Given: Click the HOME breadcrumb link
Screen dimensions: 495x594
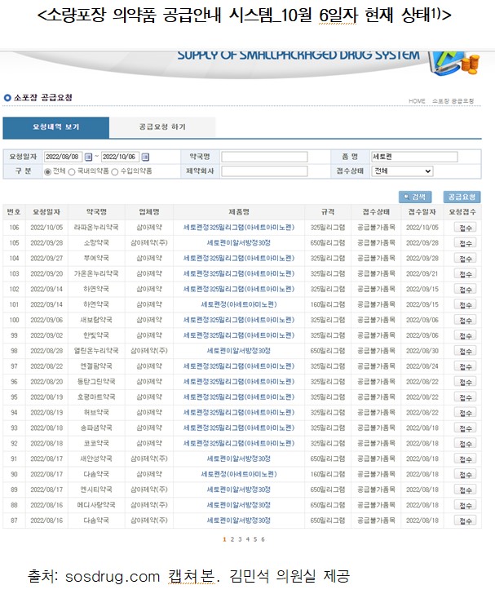Looking at the screenshot, I should coord(417,100).
